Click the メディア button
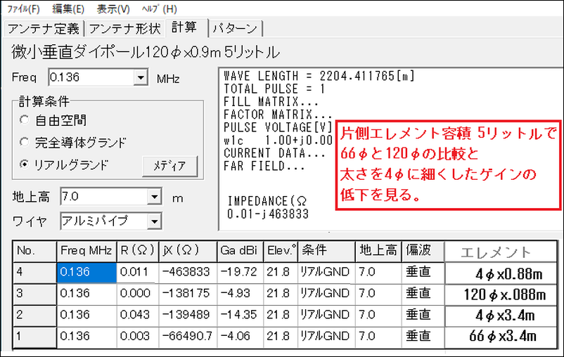564x357 pixels. 169,166
